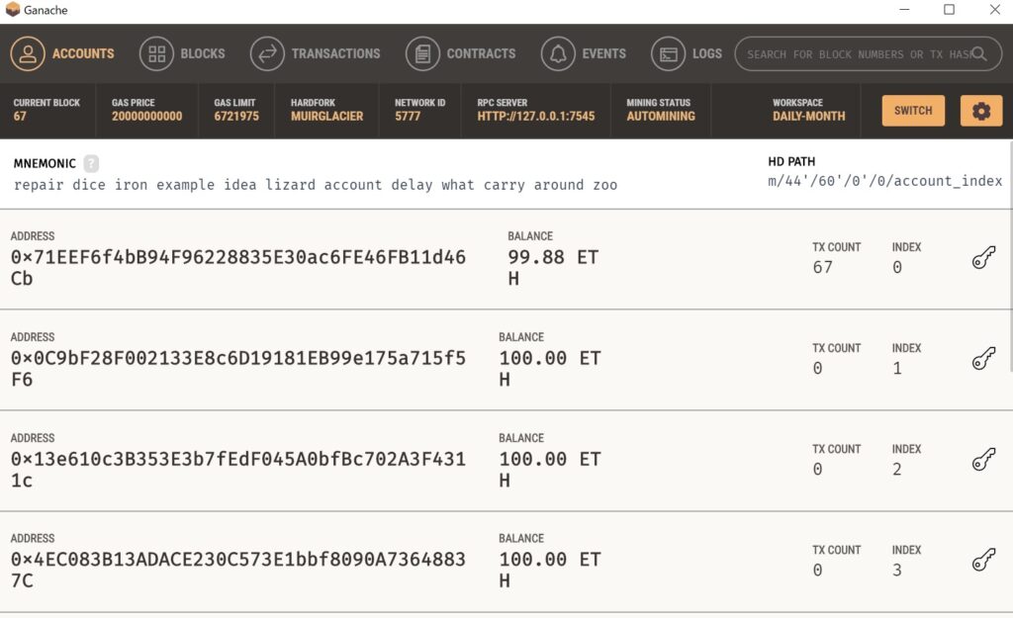The width and height of the screenshot is (1013, 618).
Task: Click the gas limit value 6721975
Action: (x=236, y=117)
